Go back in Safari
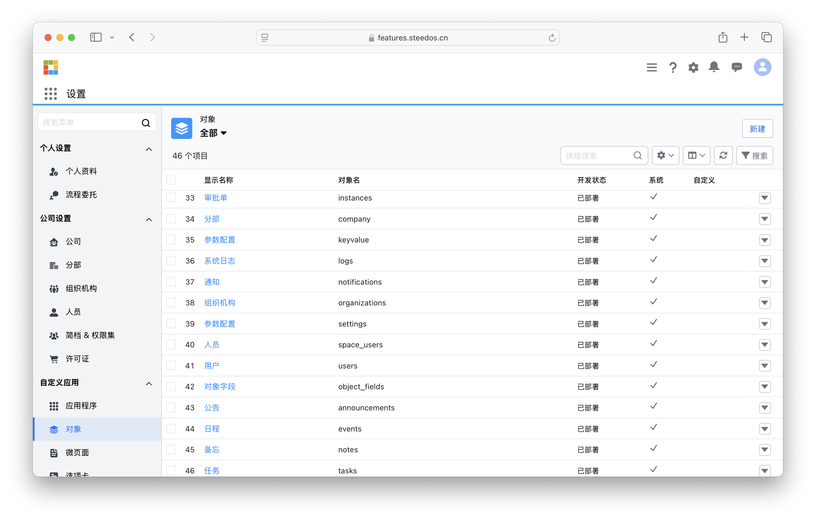 tap(132, 37)
